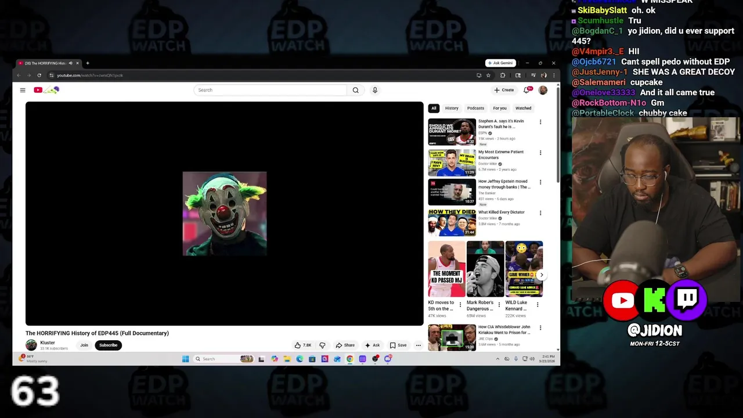Image resolution: width=743 pixels, height=418 pixels.
Task: Open options for Extreme Patient Encounters video
Action: pos(540,153)
